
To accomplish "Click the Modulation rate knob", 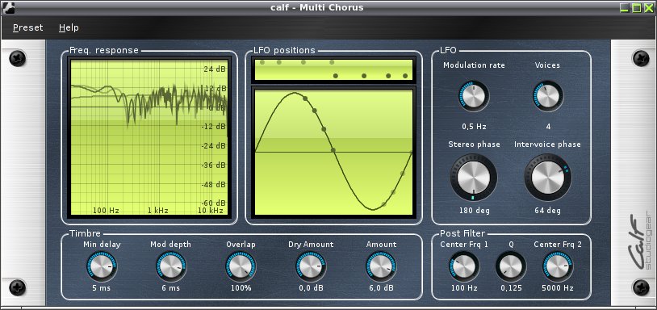I will pos(474,96).
